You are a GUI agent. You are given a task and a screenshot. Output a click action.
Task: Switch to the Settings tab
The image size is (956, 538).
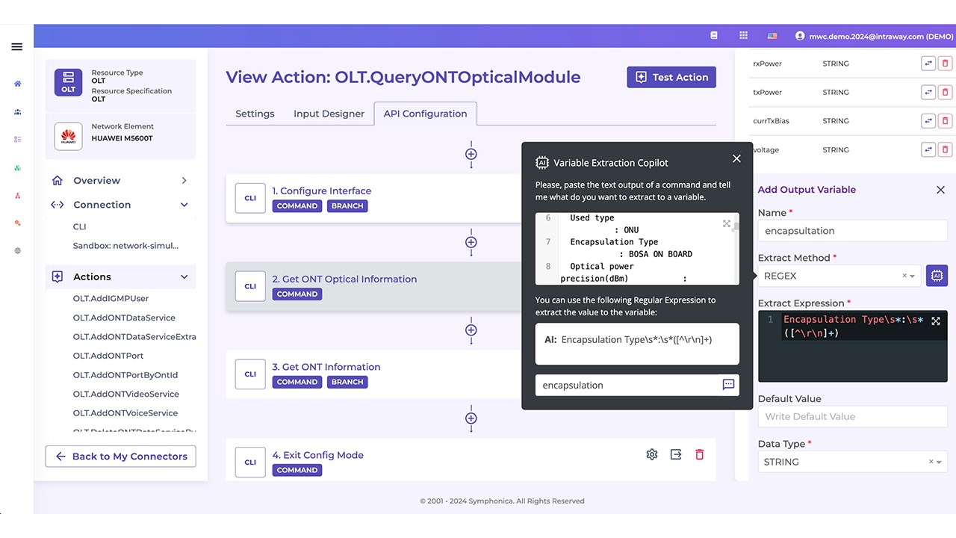pyautogui.click(x=255, y=114)
